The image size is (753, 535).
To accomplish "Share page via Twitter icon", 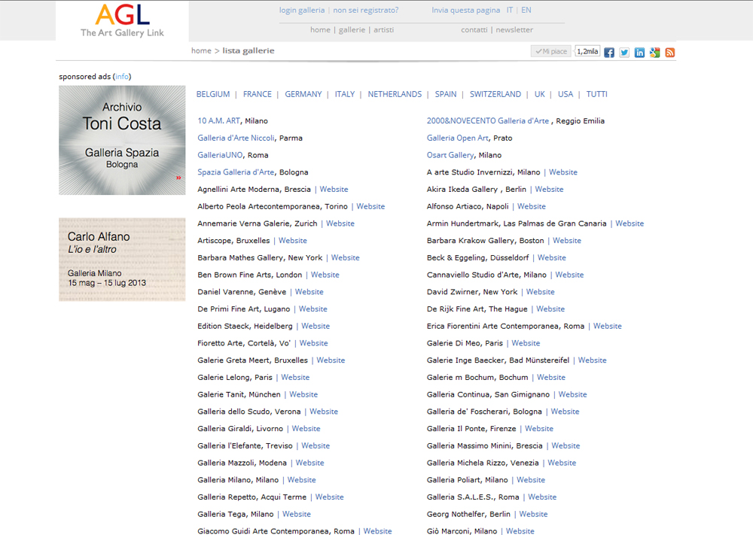I will (x=624, y=53).
